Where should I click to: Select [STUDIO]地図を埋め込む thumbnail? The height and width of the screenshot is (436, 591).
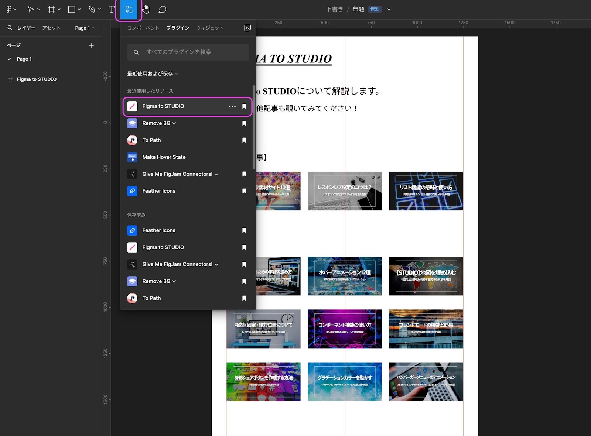pyautogui.click(x=426, y=276)
